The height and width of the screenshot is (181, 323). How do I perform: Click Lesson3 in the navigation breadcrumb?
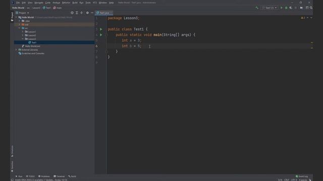point(36,8)
